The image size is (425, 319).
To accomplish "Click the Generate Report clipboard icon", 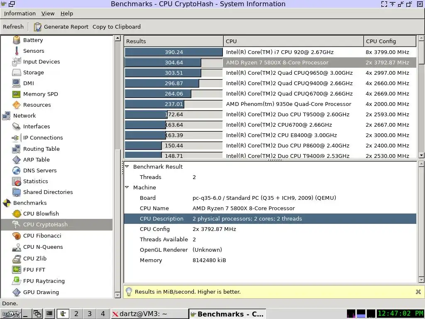I will click(x=37, y=27).
